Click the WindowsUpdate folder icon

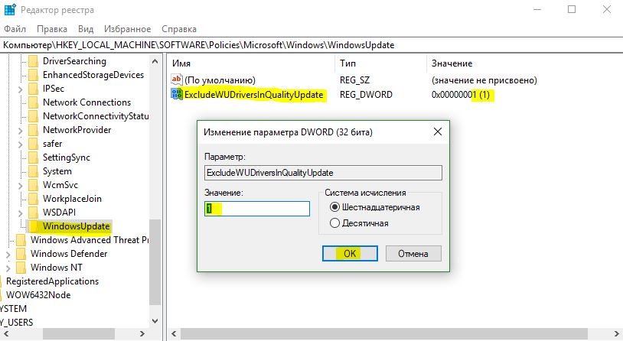(34, 226)
